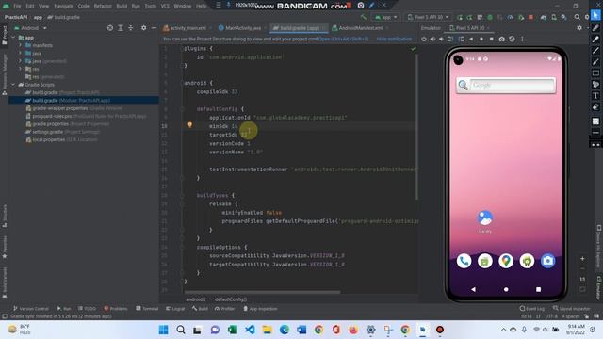Open the Build menu

122,7
